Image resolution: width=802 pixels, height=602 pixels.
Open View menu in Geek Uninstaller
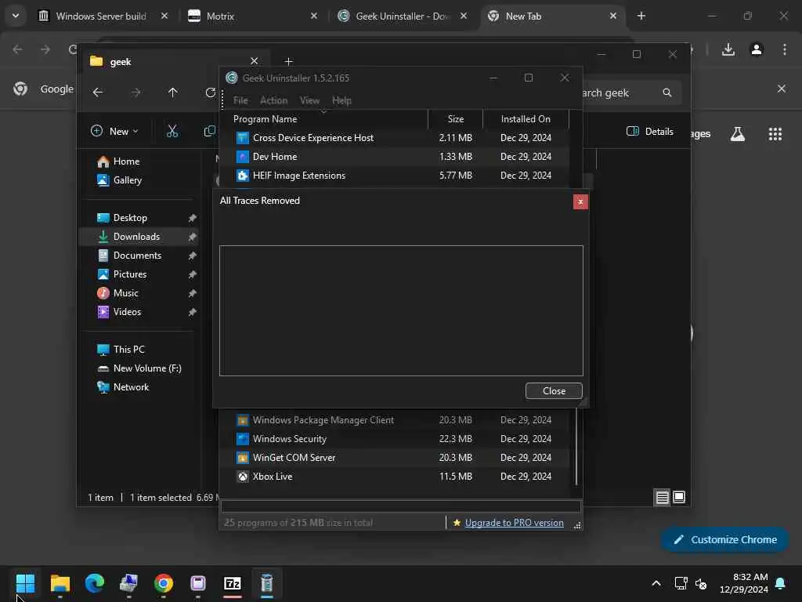pyautogui.click(x=309, y=100)
